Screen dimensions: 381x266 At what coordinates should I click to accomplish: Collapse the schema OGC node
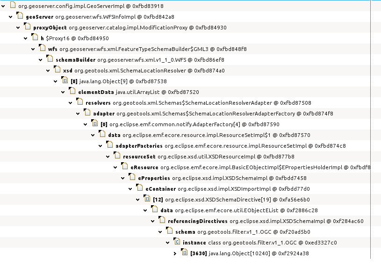161,232
